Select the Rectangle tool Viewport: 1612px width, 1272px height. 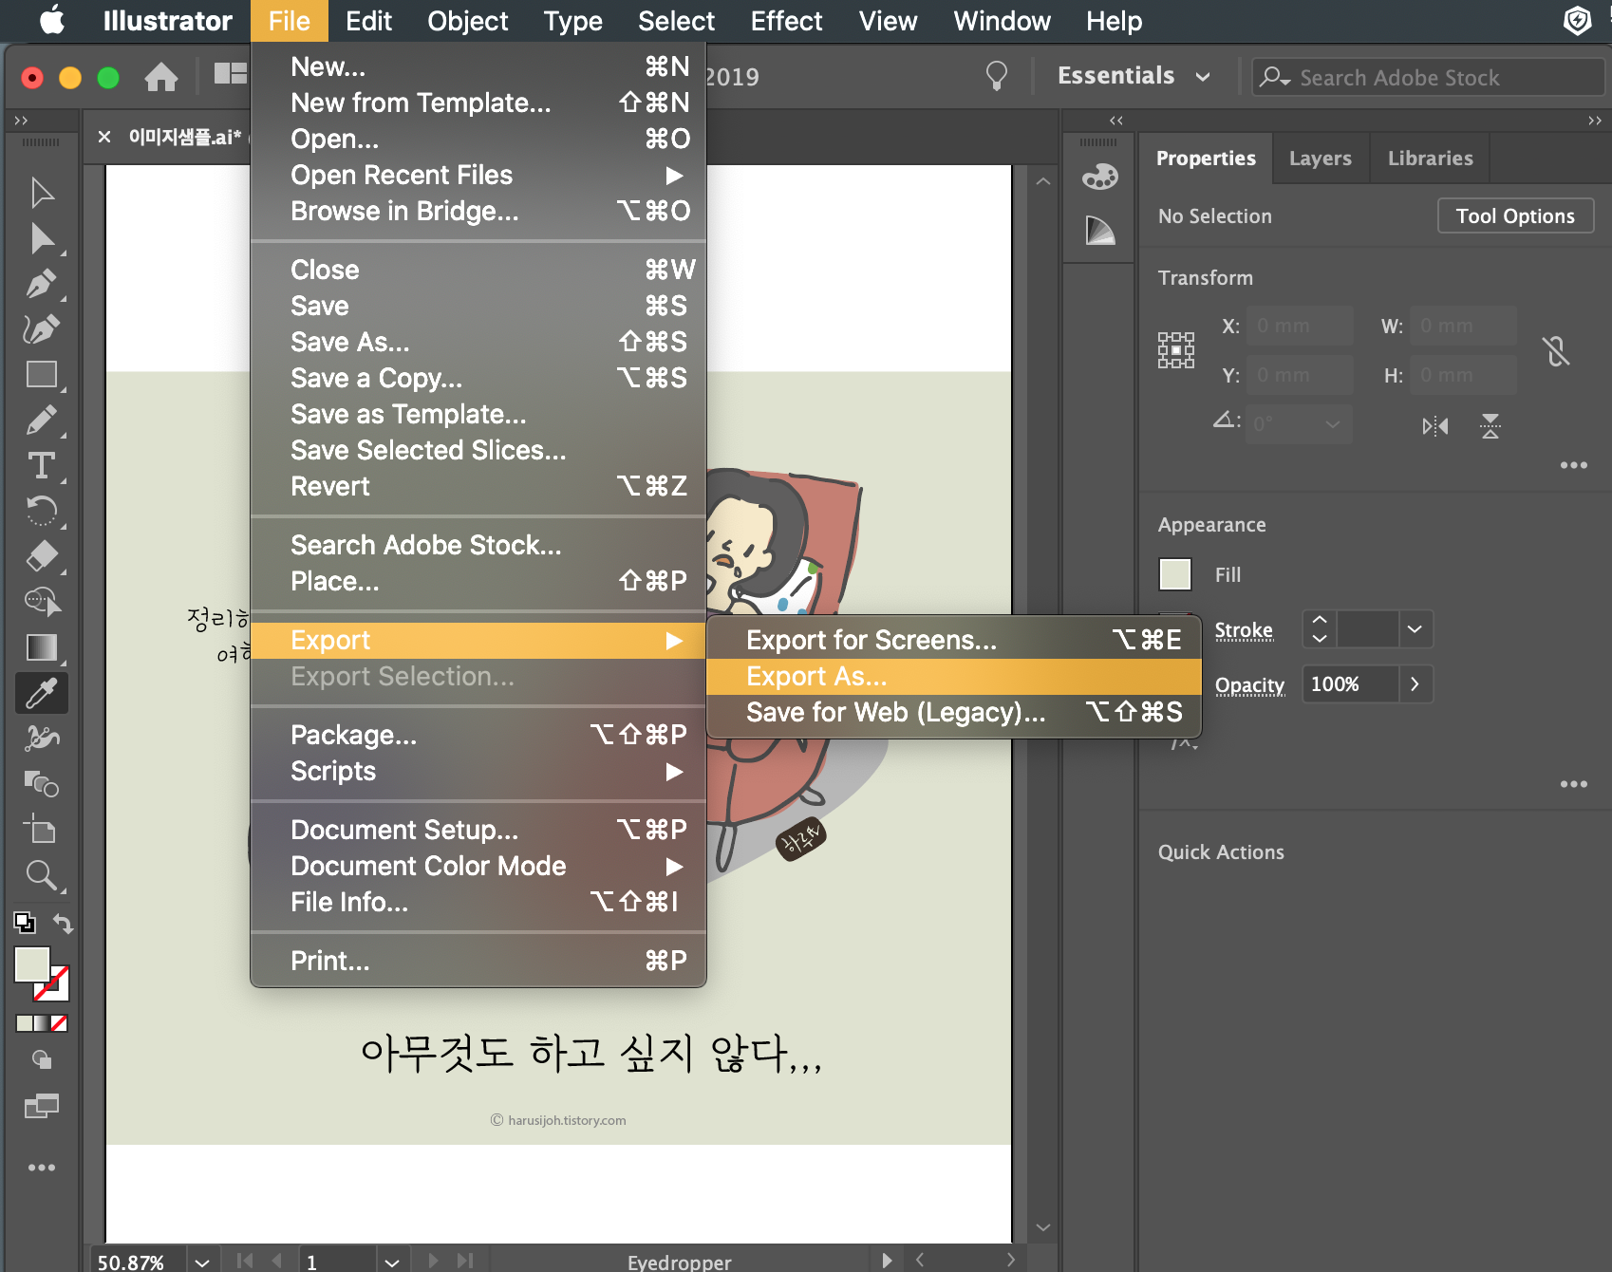click(x=42, y=374)
